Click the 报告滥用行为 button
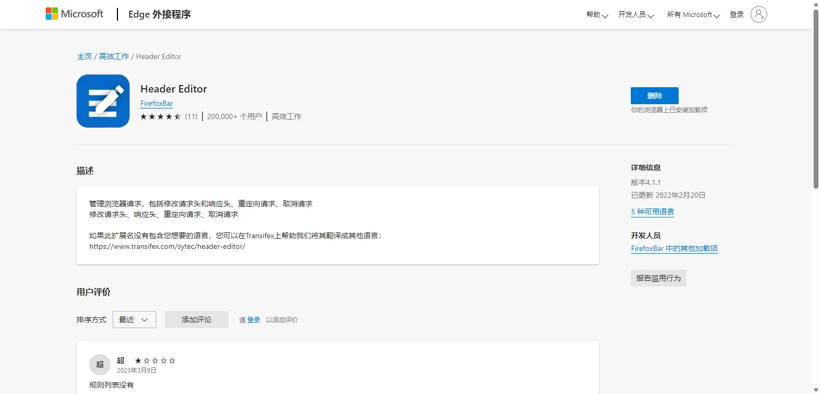Viewport: 820px width, 394px height. tap(658, 278)
